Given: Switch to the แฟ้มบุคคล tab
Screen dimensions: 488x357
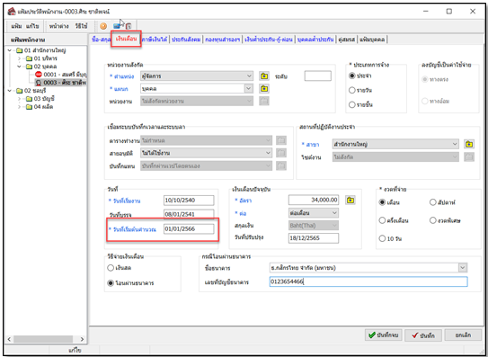Looking at the screenshot, I should click(372, 40).
